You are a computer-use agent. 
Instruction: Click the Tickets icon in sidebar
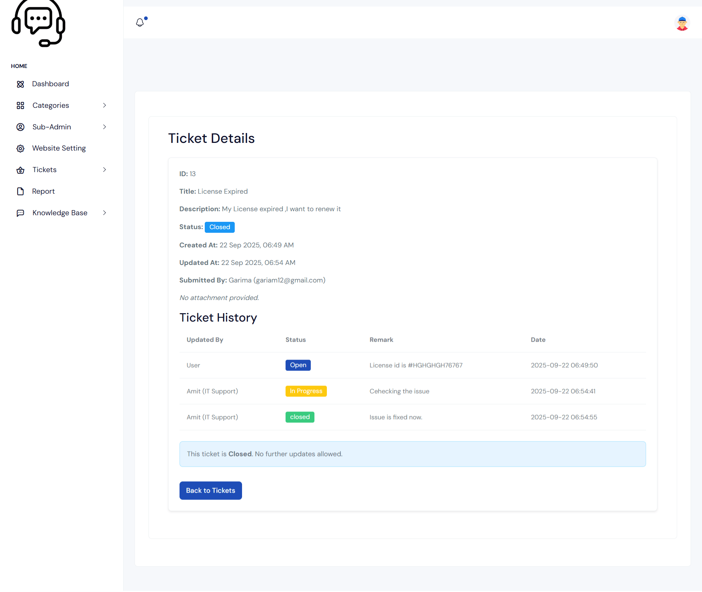pos(20,170)
